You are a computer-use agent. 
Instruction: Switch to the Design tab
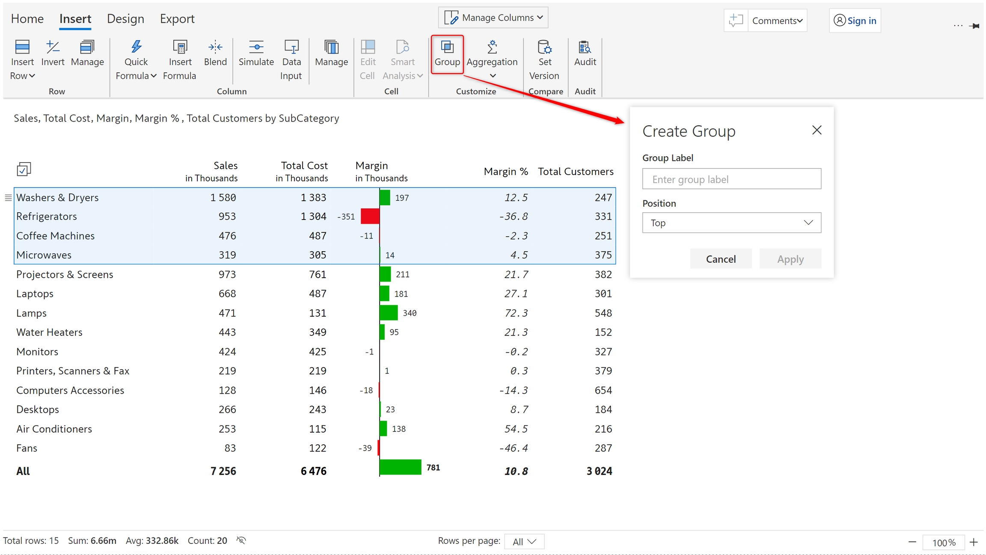coord(125,19)
